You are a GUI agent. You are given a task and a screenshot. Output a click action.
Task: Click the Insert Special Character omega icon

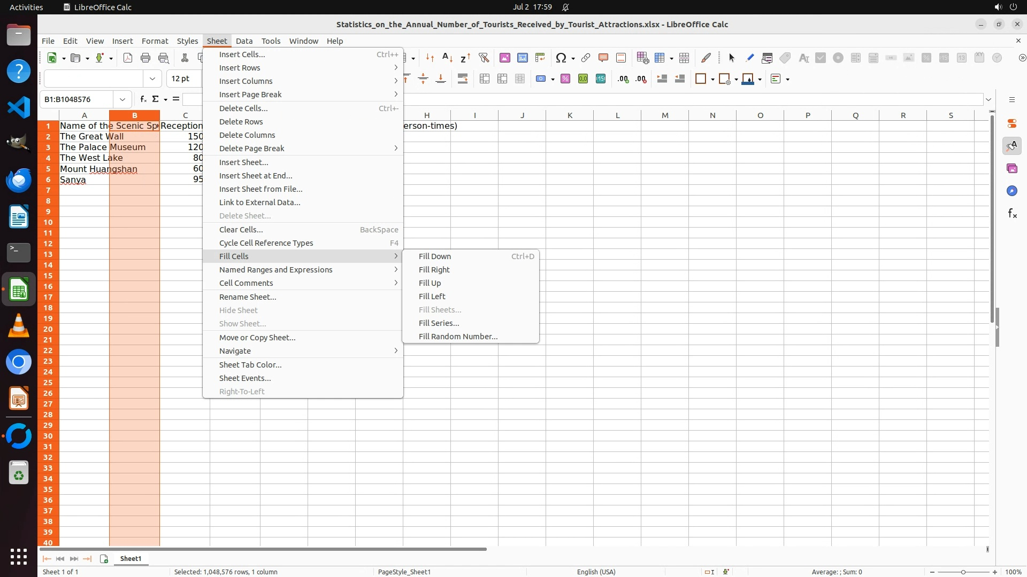click(x=560, y=58)
